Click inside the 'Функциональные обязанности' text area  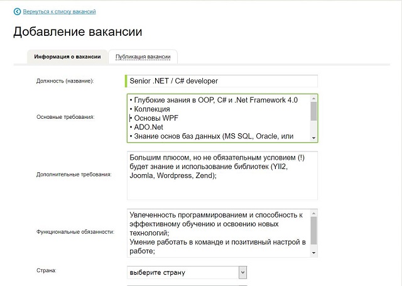click(x=218, y=233)
